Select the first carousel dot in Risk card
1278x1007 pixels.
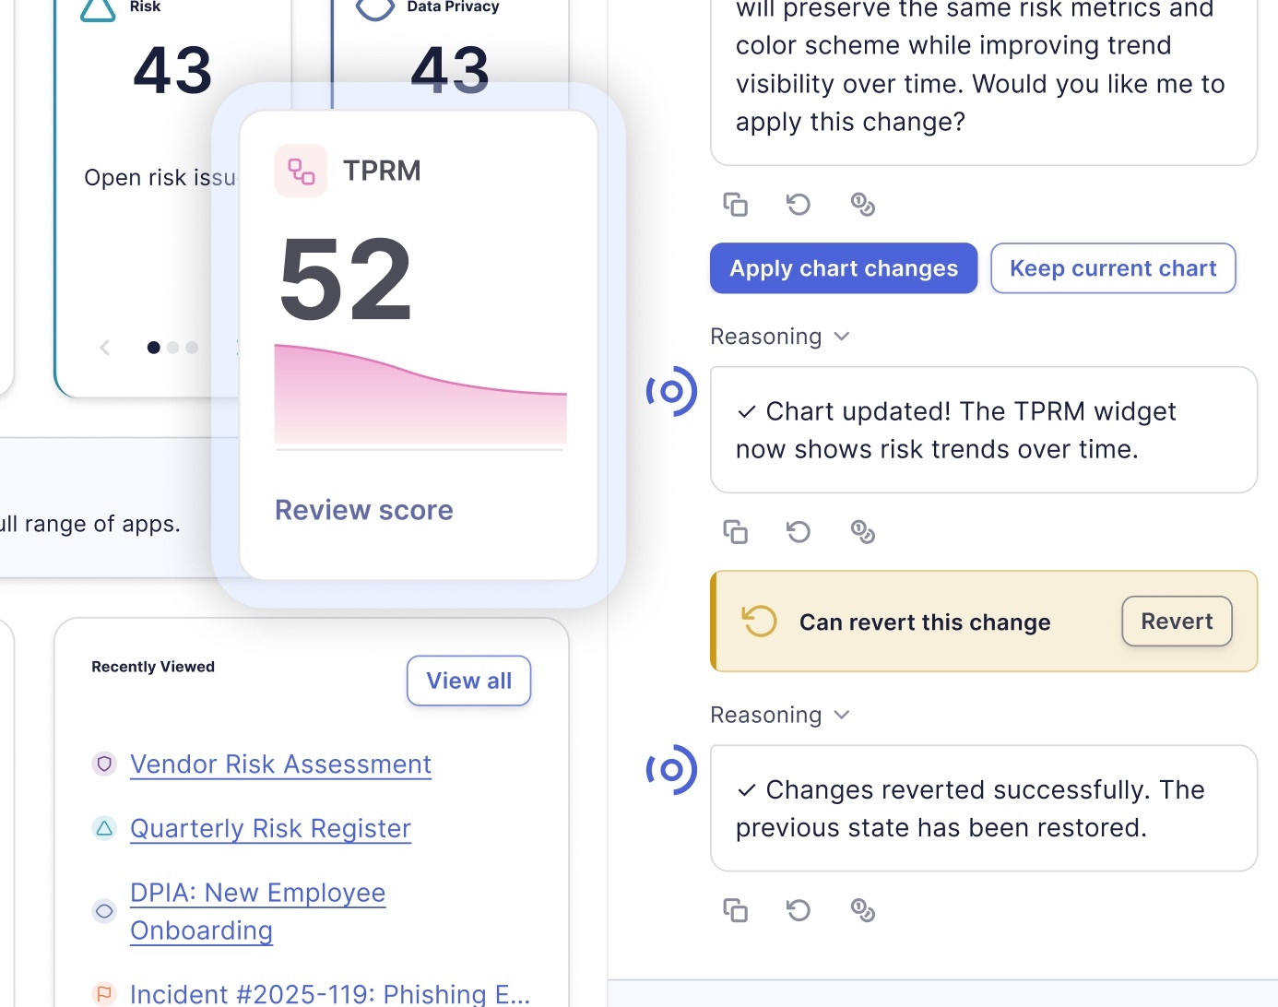point(154,348)
